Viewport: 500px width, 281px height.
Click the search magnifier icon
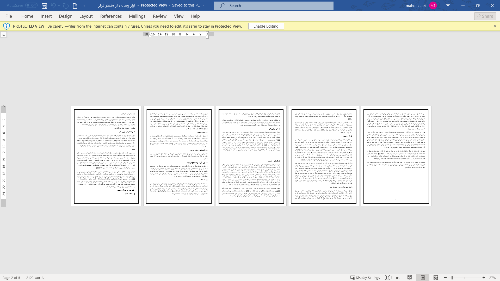pyautogui.click(x=222, y=5)
